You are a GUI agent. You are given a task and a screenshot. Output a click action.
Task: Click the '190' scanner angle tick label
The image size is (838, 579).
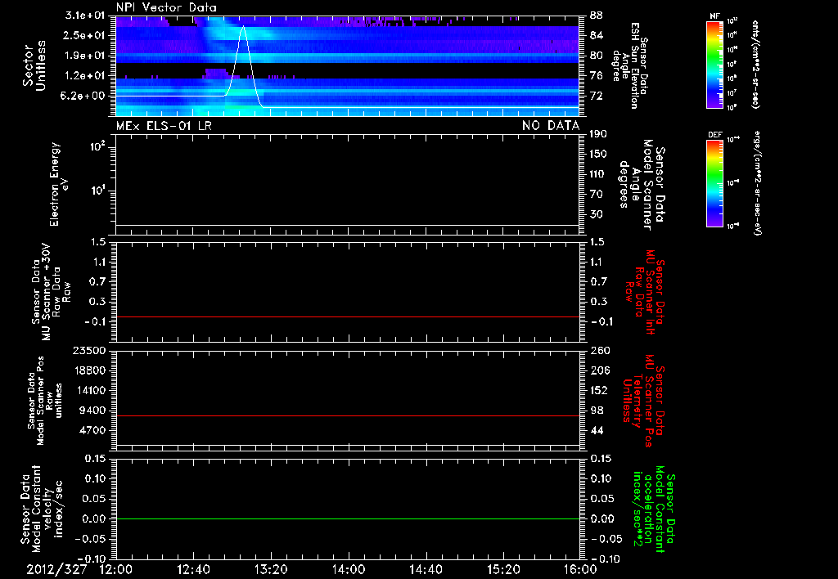[x=598, y=133]
